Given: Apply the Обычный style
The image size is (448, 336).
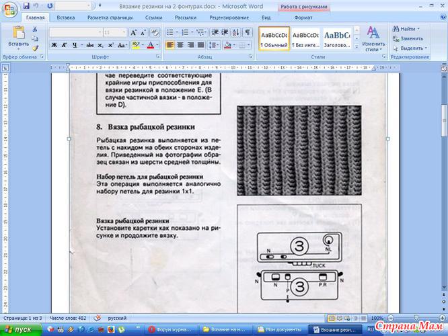Looking at the screenshot, I should pos(274,39).
